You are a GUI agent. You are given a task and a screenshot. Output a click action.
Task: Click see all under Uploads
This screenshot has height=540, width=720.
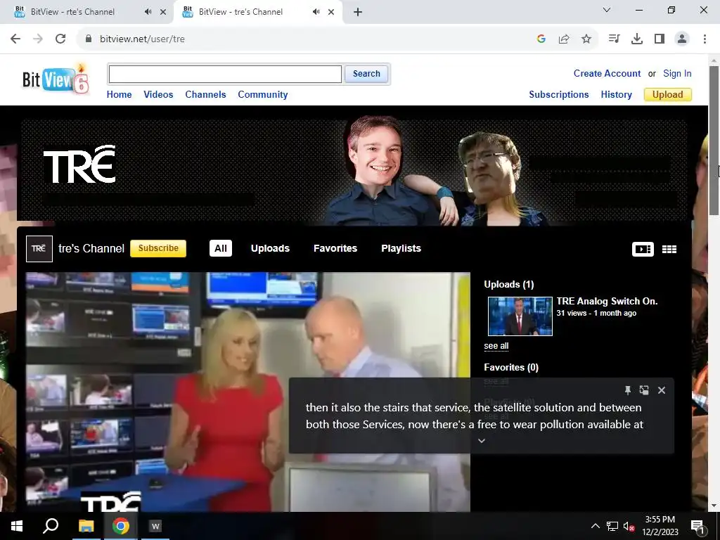(x=496, y=346)
